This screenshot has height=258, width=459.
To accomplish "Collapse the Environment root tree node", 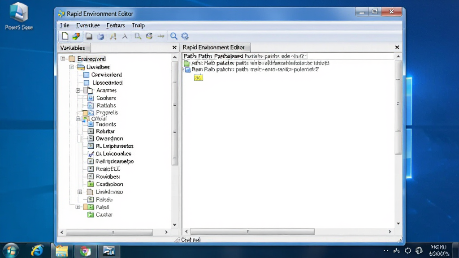I will tap(63, 59).
